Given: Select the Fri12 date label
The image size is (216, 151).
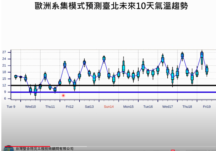Looking at the screenshot, I should [69, 106].
